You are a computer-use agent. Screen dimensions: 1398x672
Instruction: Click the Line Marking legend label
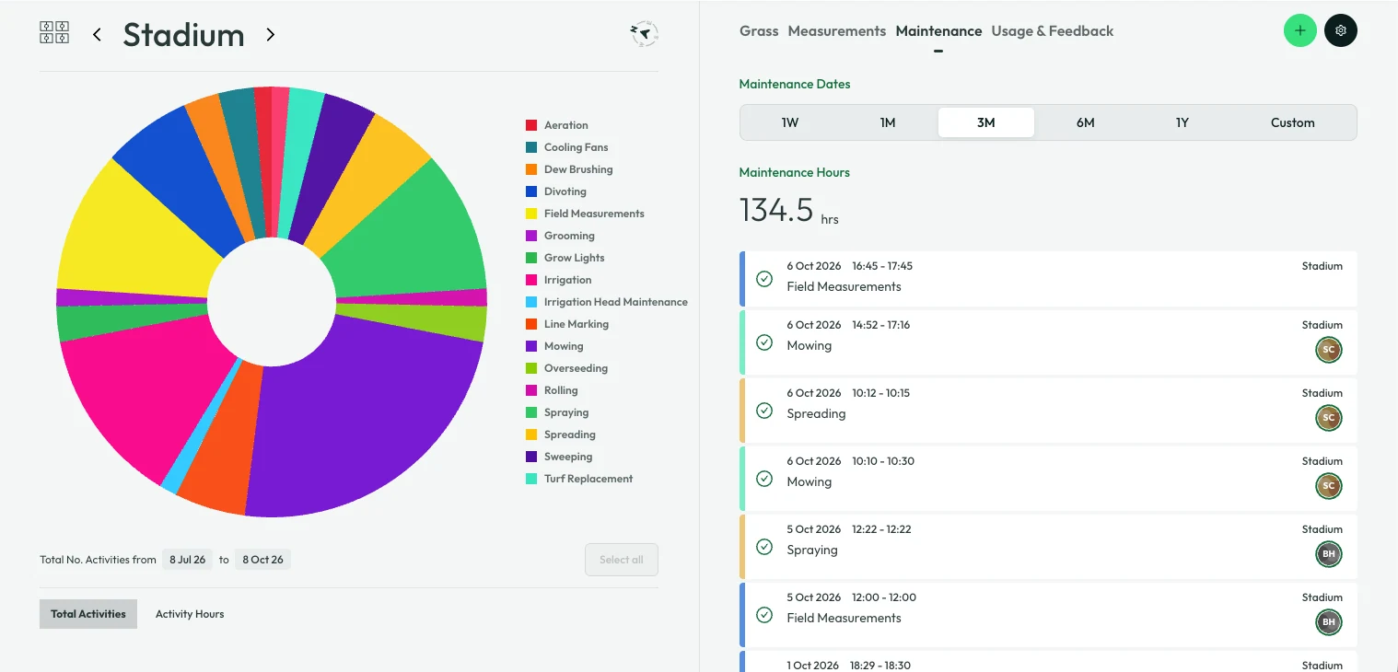(x=577, y=324)
